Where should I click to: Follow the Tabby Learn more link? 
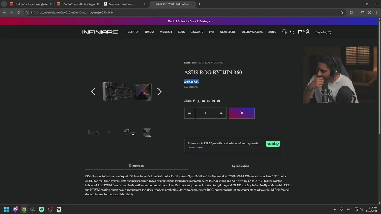pos(195,147)
